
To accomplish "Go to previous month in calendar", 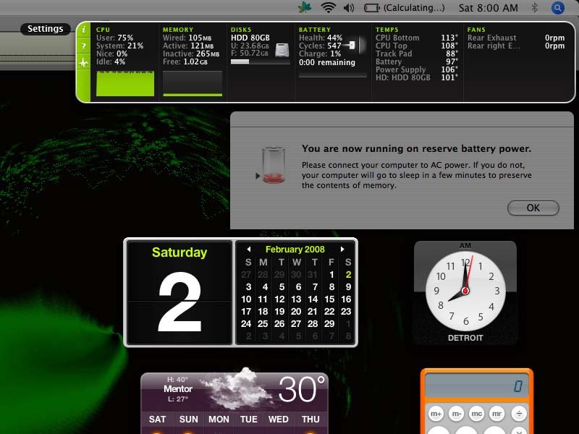I will pos(248,250).
